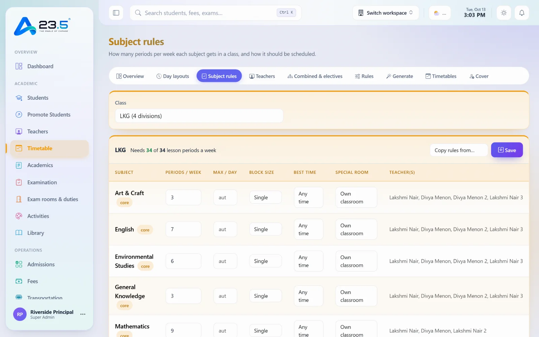
Task: Open the weather widget
Action: 440,13
